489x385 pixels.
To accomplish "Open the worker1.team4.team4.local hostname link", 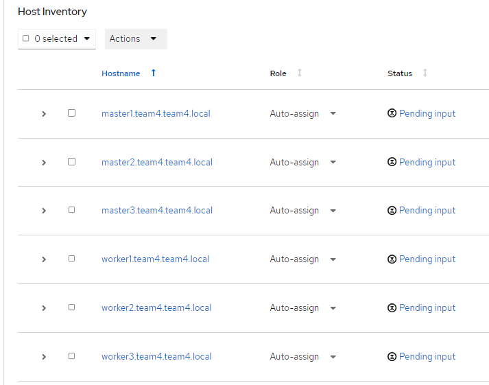I will pos(155,259).
